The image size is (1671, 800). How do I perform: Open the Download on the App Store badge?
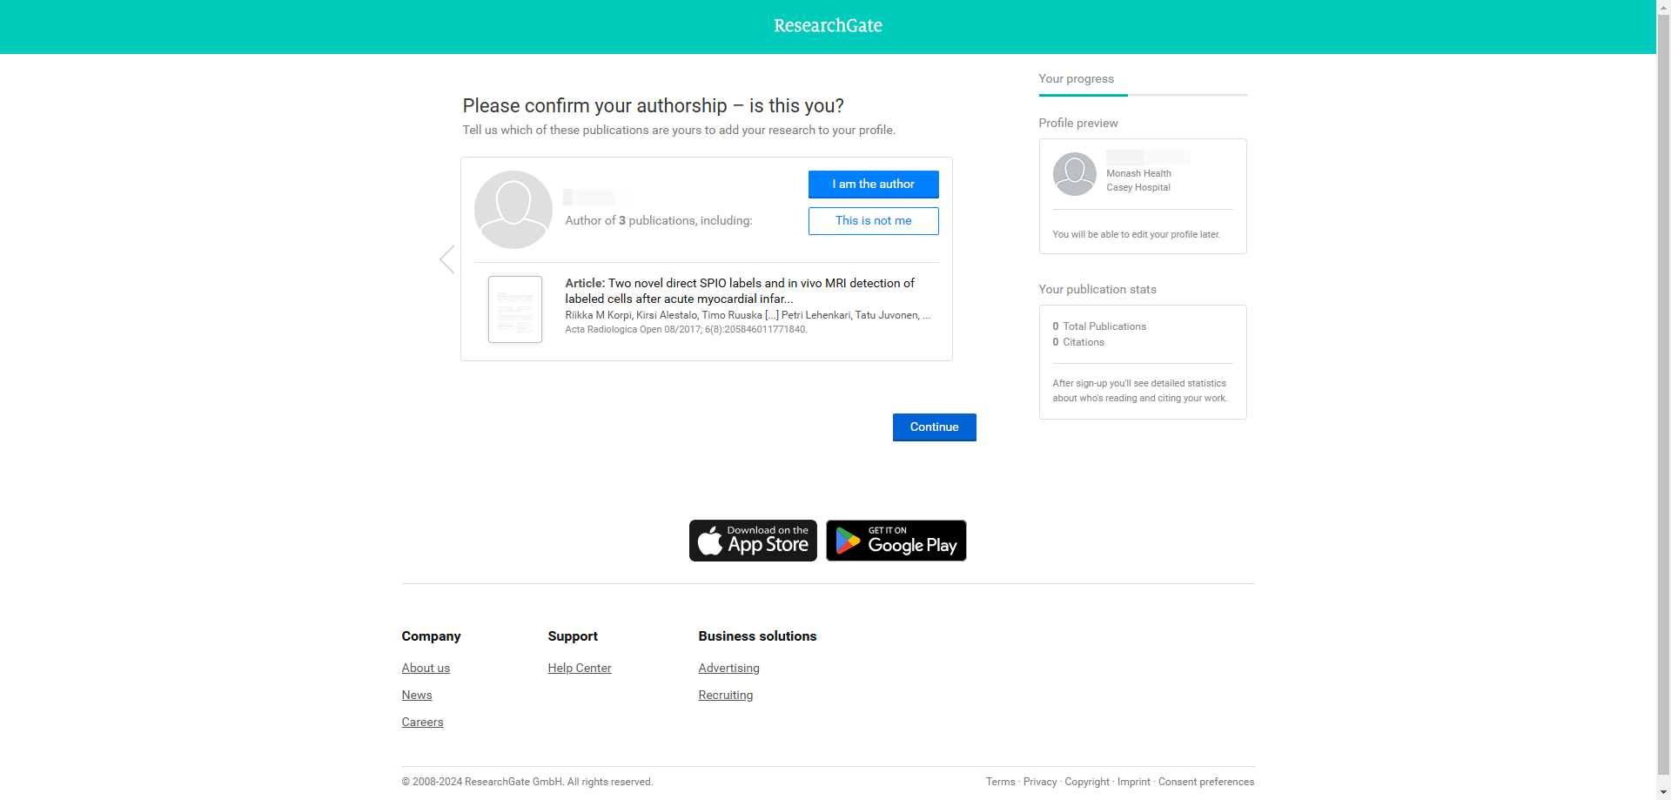click(753, 541)
